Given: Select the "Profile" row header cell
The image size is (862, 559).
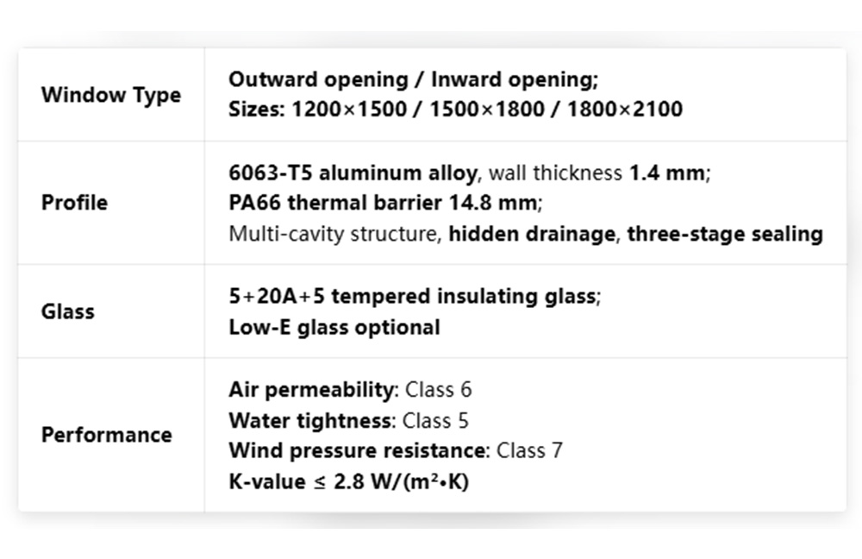Looking at the screenshot, I should click(x=74, y=203).
